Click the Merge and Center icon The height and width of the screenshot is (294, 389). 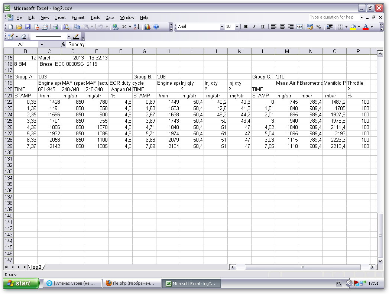coord(299,27)
